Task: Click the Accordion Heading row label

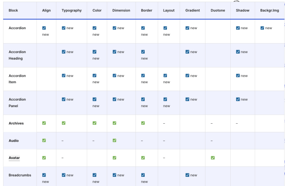Action: 17,55
